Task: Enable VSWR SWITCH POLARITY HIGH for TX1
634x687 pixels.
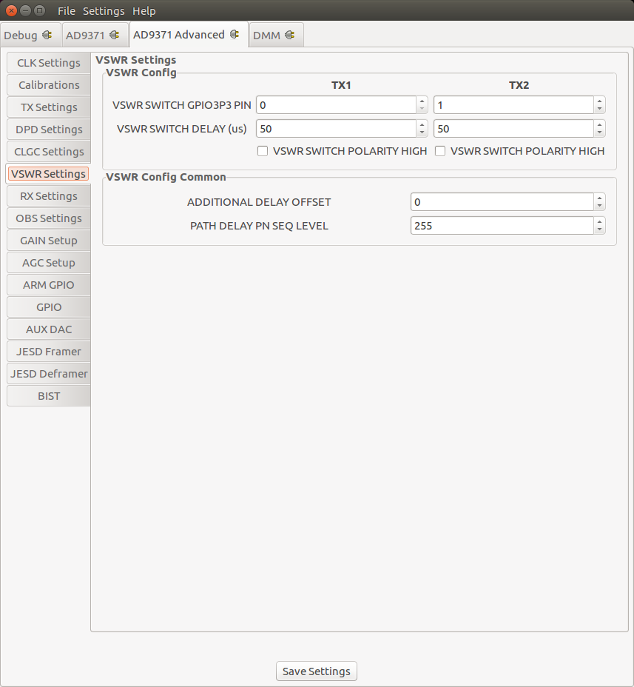Action: (263, 151)
